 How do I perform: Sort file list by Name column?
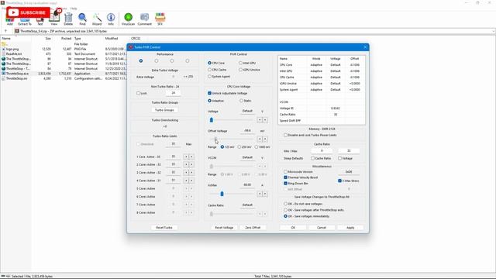click(6, 38)
